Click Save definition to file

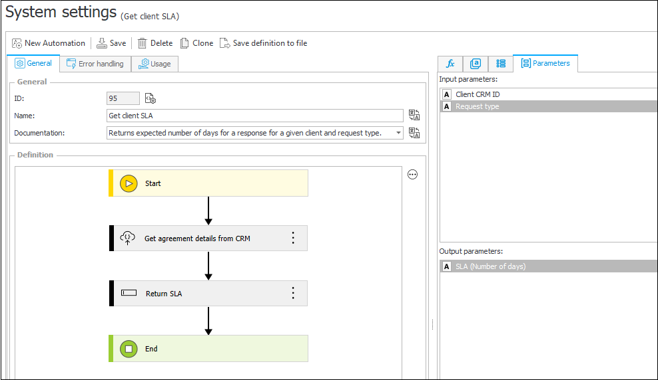263,43
